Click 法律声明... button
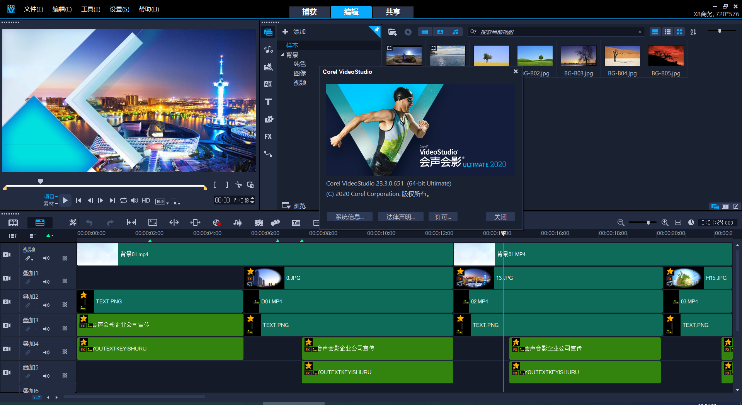 [x=400, y=217]
